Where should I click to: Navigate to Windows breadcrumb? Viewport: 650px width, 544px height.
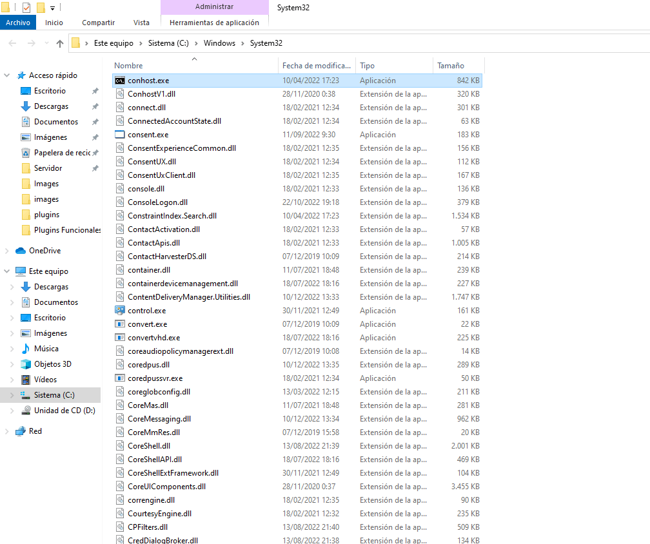pos(219,43)
